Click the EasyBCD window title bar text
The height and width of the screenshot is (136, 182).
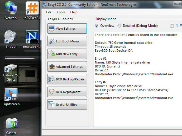92,5
